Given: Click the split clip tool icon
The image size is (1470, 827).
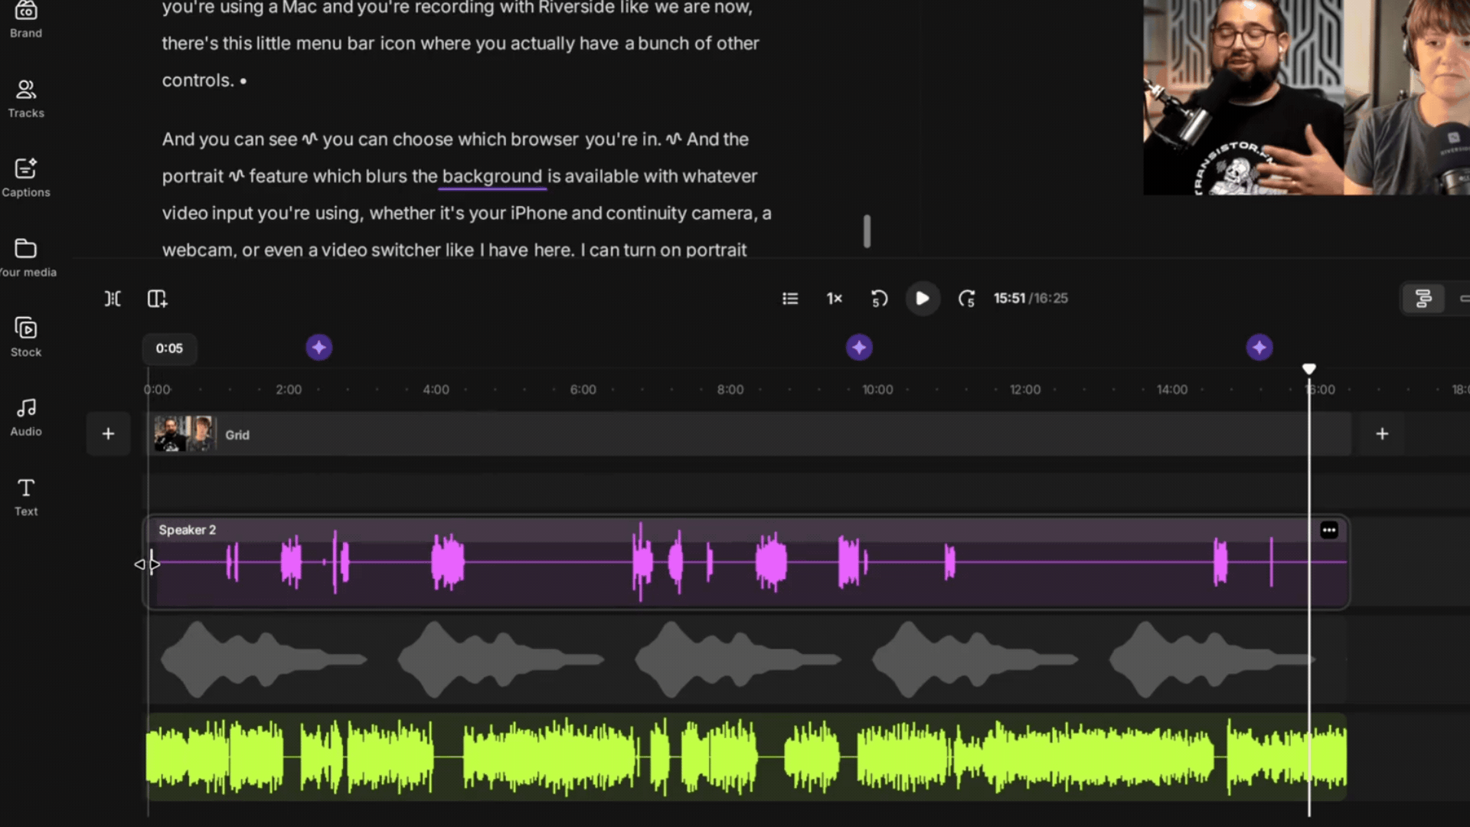Looking at the screenshot, I should pyautogui.click(x=113, y=299).
